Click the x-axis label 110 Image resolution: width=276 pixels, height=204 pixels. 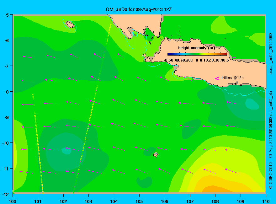[266, 201]
